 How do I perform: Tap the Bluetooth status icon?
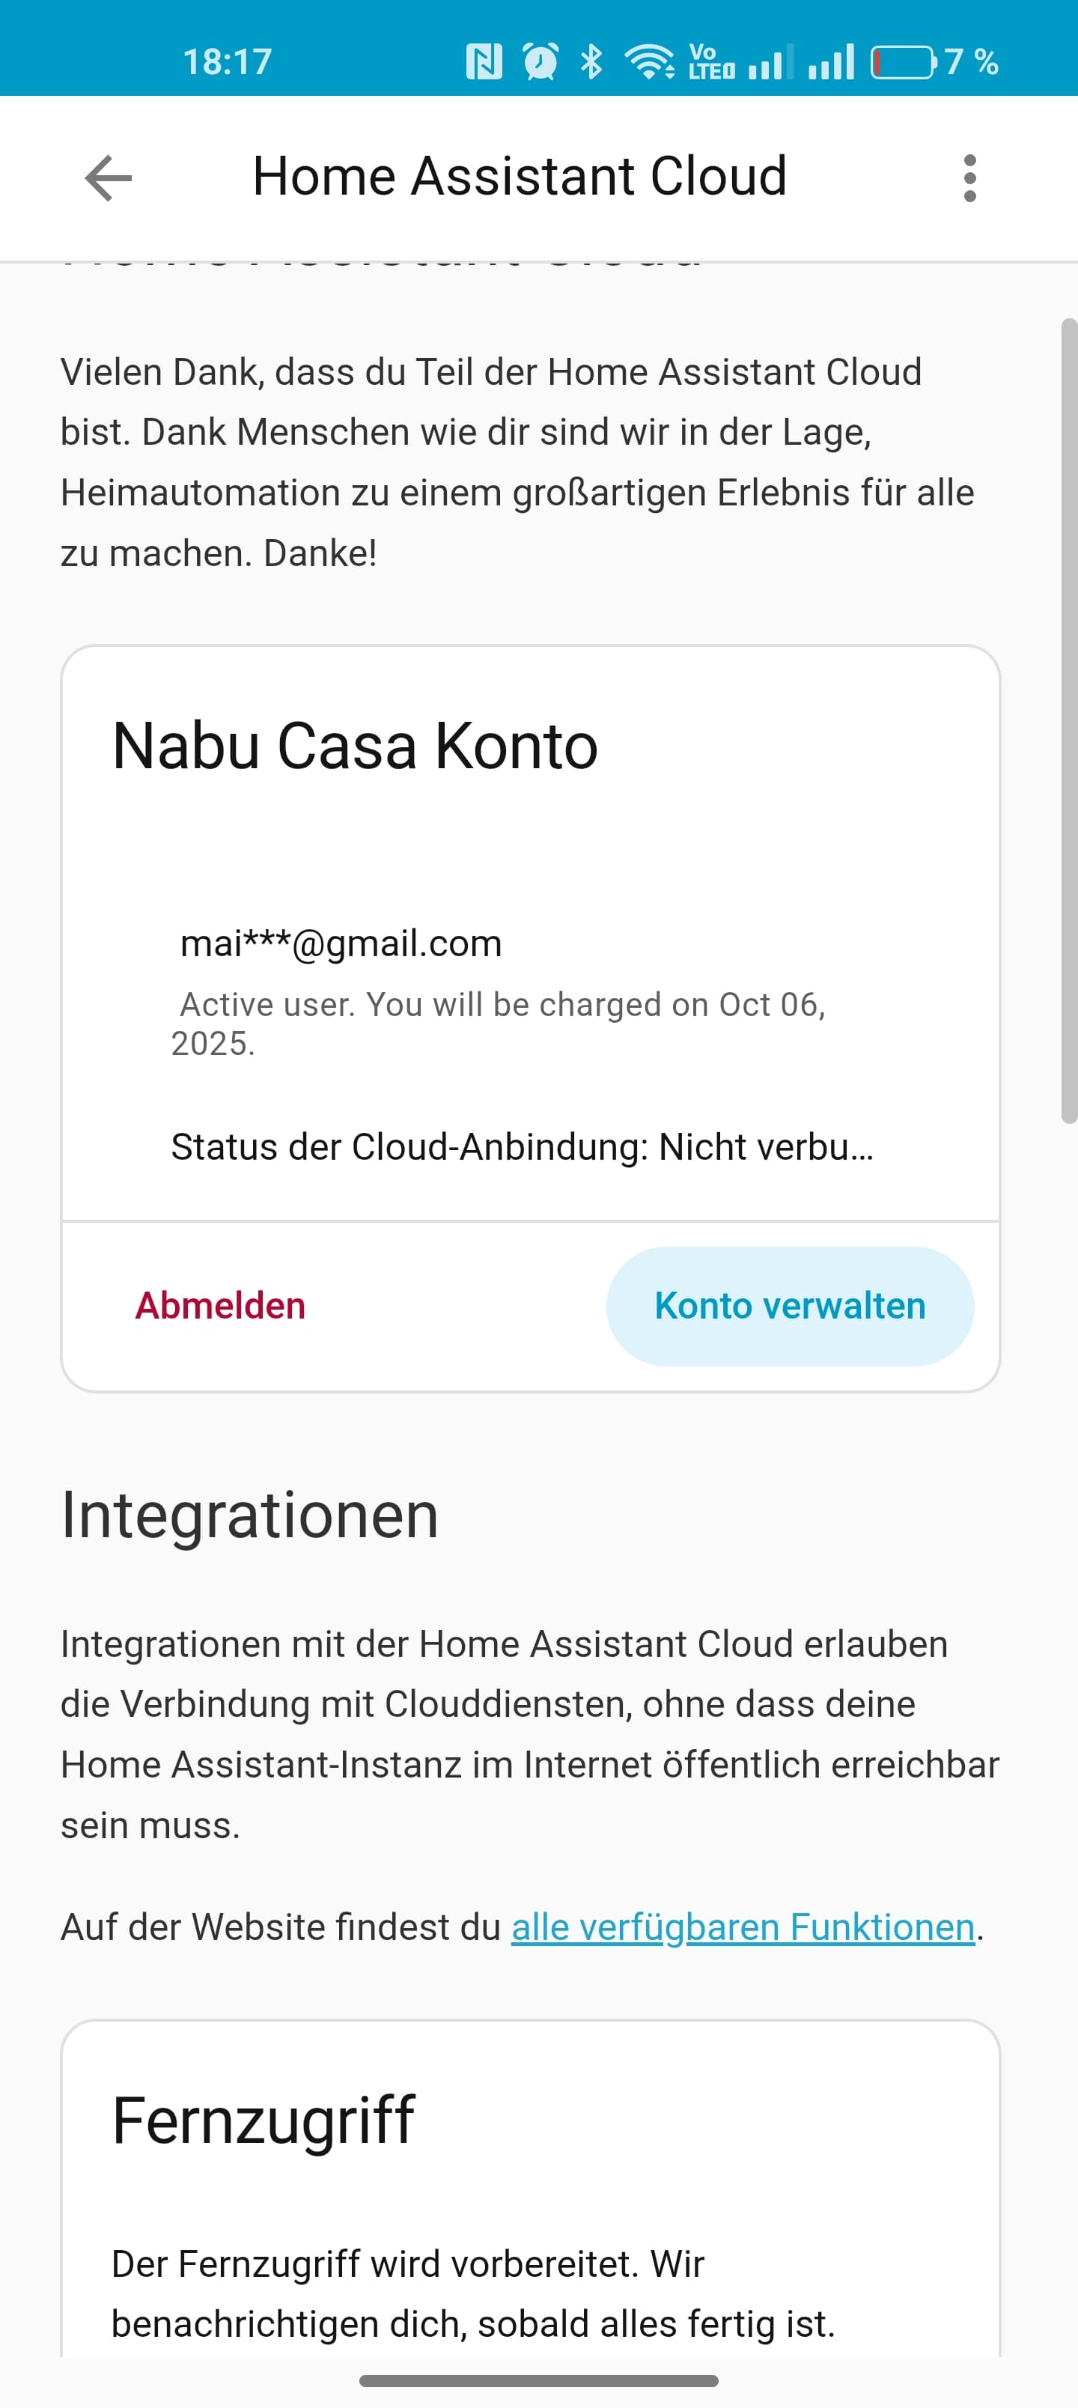[x=591, y=61]
